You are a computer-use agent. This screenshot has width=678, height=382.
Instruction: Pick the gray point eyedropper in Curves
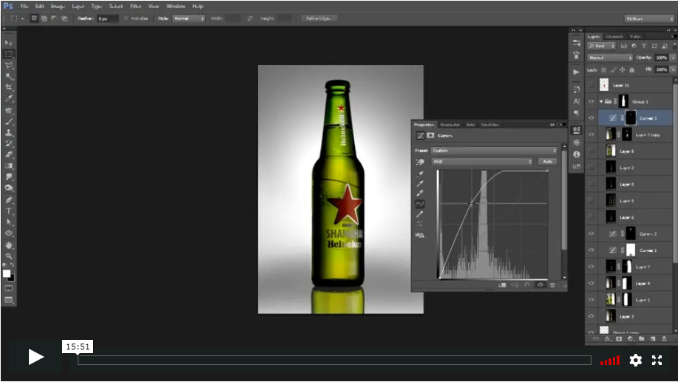pos(420,184)
